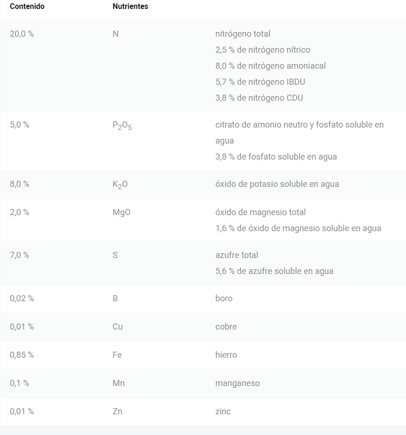Screen dimensions: 406x435
Task: Click the 7,0 % sulfur content value
Action: click(19, 255)
